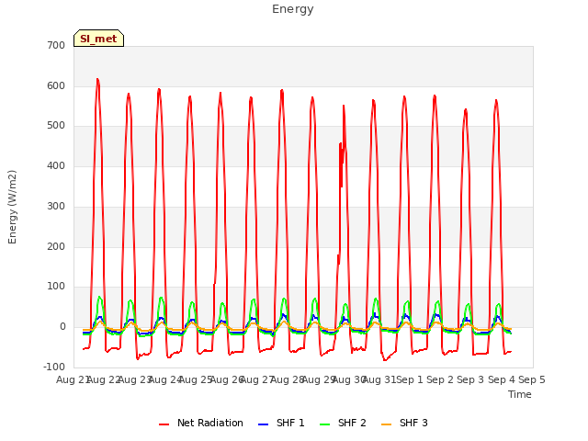Toggle Net Radiation legend entry
This screenshot has width=588, height=441.
click(201, 423)
